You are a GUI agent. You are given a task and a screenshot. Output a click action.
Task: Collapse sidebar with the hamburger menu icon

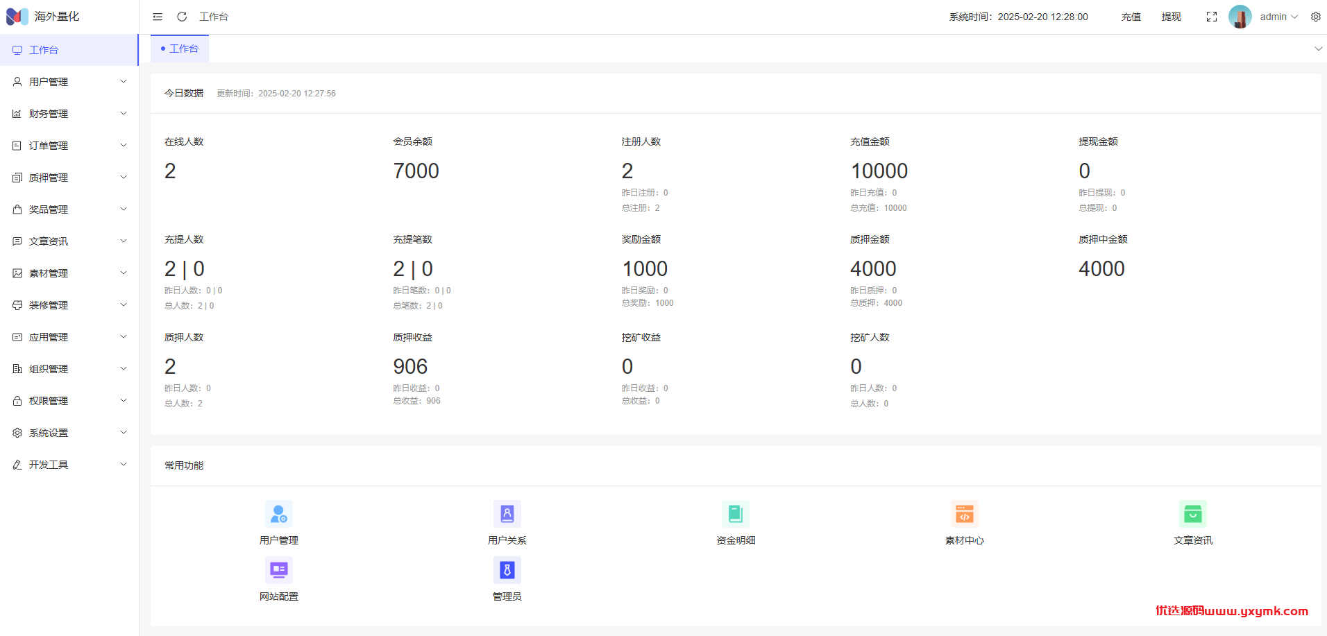pos(158,17)
